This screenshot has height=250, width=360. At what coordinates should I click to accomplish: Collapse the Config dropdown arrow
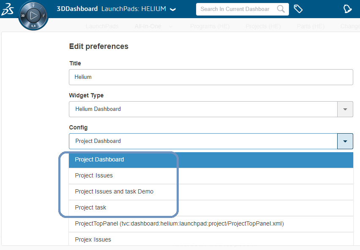click(x=345, y=141)
